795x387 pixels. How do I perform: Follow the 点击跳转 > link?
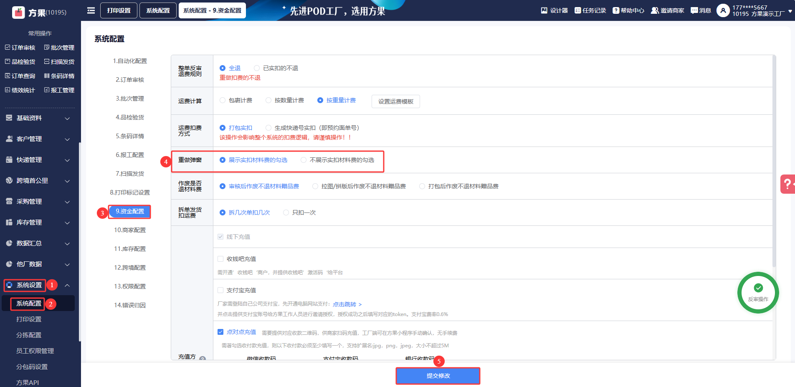tap(347, 304)
